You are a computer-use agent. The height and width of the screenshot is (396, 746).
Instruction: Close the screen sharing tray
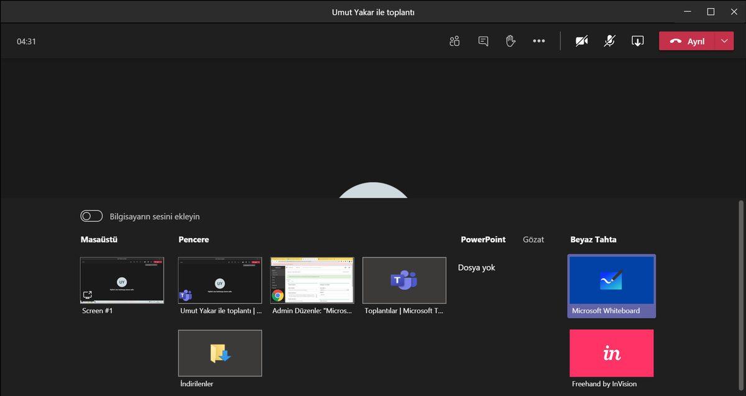tap(637, 40)
